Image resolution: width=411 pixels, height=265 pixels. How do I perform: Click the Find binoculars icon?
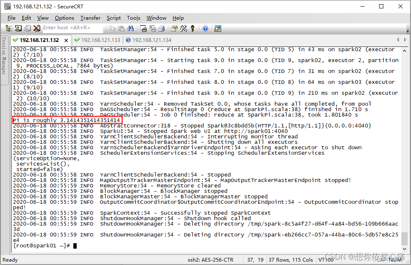coord(130,29)
